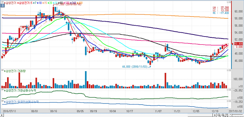Click the tallest blue volume bar in September
The width and height of the screenshot is (244, 117).
86,80
